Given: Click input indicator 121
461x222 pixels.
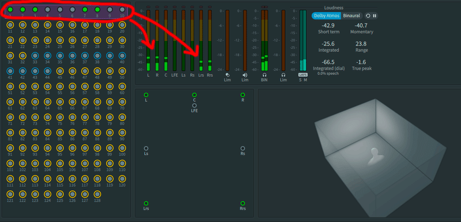Looking at the screenshot, I should click(10, 194).
